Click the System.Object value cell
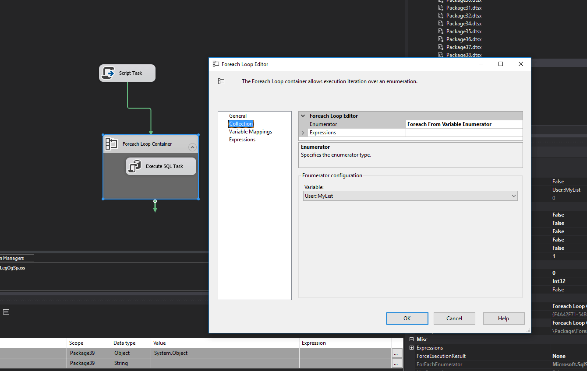 225,353
